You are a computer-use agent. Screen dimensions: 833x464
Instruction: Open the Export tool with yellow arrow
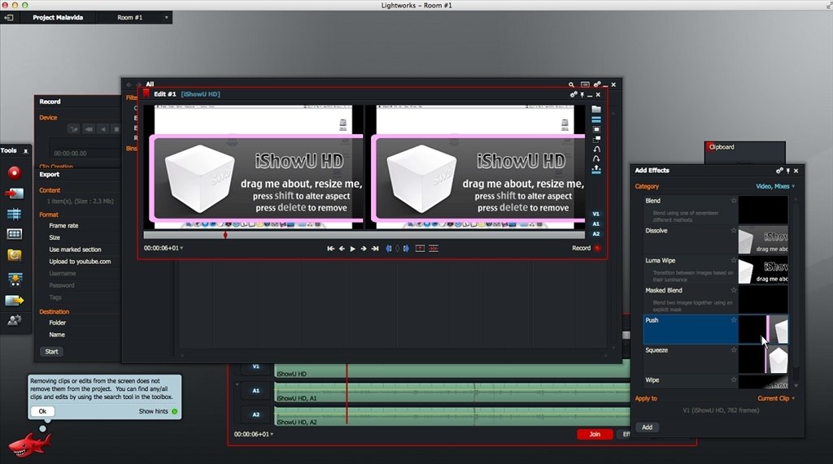coord(15,301)
